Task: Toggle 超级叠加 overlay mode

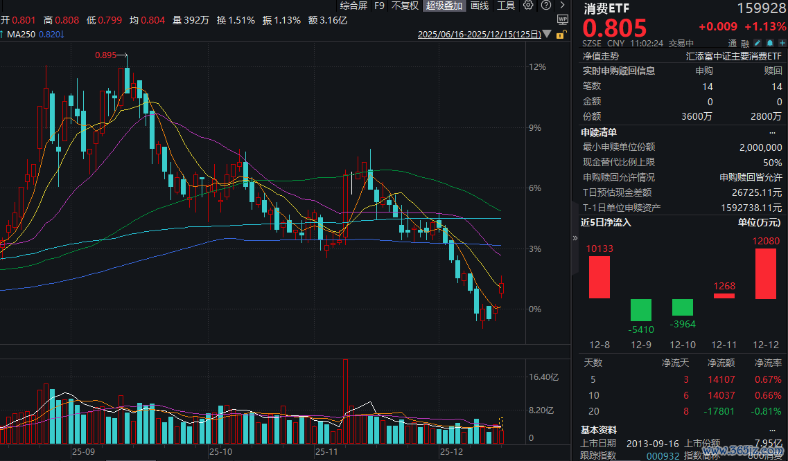Action: tap(444, 6)
